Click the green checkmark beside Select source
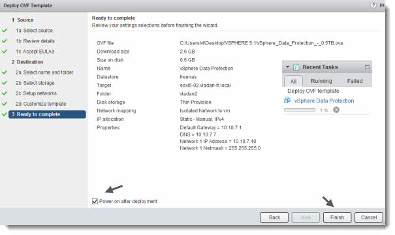Viewport: 395px width, 235px height. tap(5, 30)
